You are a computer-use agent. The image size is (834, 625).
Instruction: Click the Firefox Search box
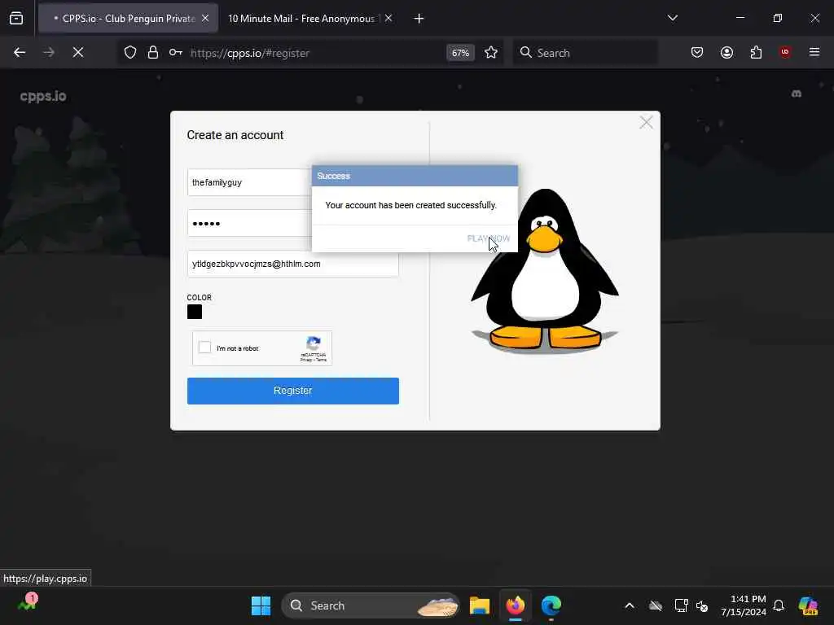click(x=585, y=53)
